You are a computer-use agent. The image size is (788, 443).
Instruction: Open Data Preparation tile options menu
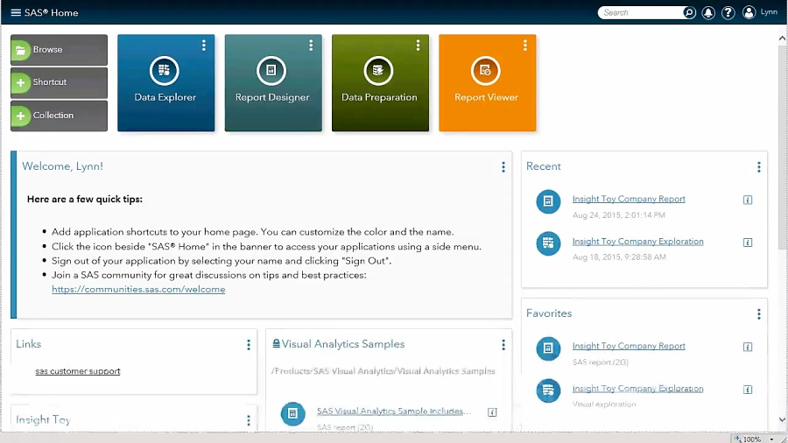tap(418, 46)
